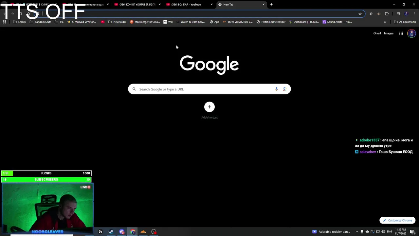The height and width of the screenshot is (236, 419).
Task: Expand the New folder bookmark folder
Action: (x=117, y=22)
